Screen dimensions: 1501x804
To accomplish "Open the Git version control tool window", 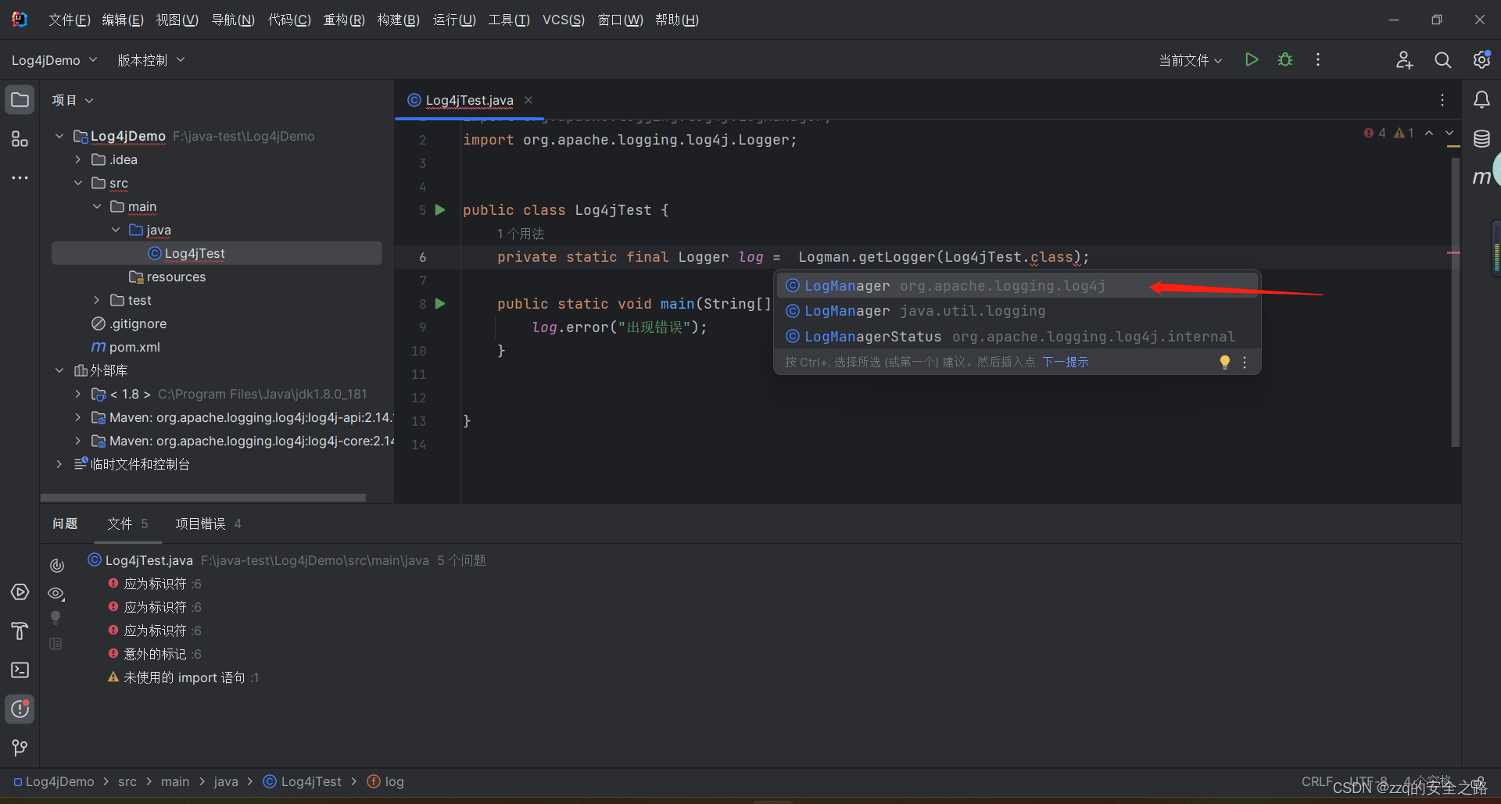I will pyautogui.click(x=20, y=748).
